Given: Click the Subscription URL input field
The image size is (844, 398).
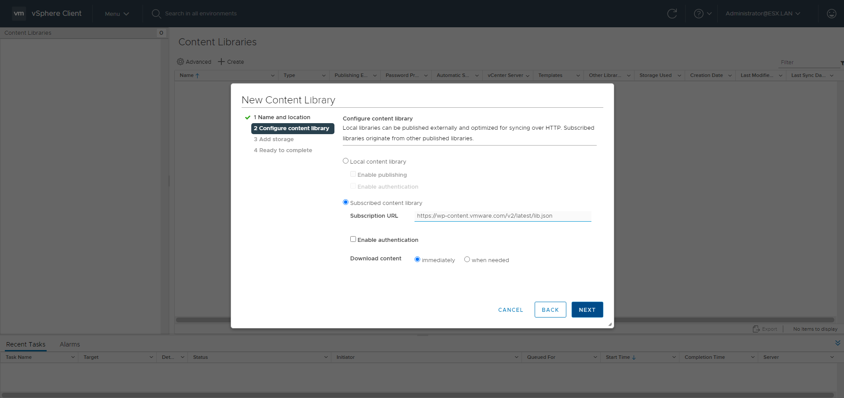Looking at the screenshot, I should (503, 216).
